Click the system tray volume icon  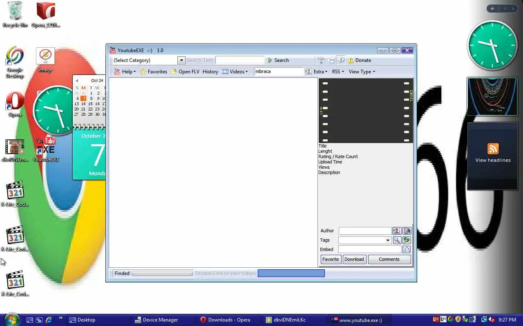(x=492, y=320)
